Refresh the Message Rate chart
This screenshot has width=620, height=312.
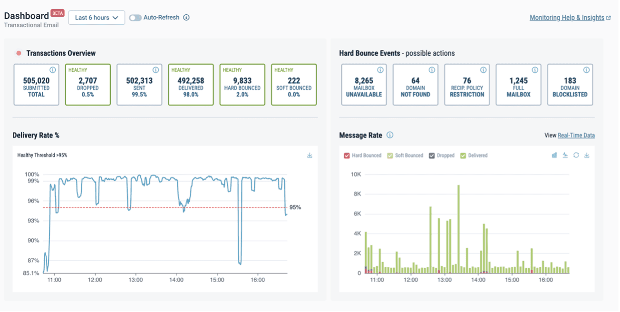click(576, 155)
